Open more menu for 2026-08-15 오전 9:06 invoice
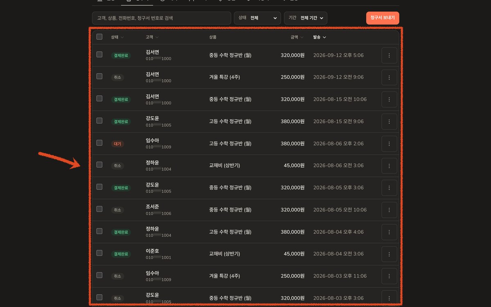 coord(389,122)
